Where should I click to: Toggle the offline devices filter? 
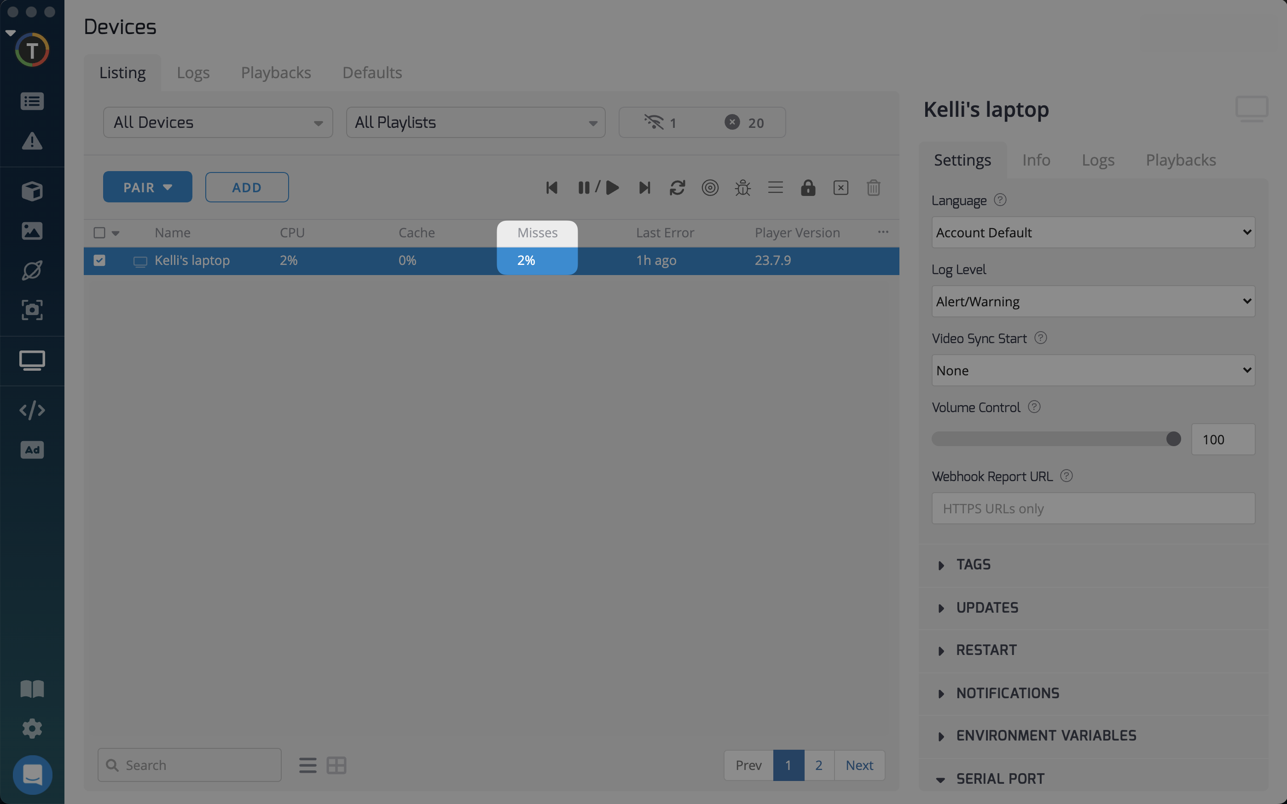(x=660, y=123)
